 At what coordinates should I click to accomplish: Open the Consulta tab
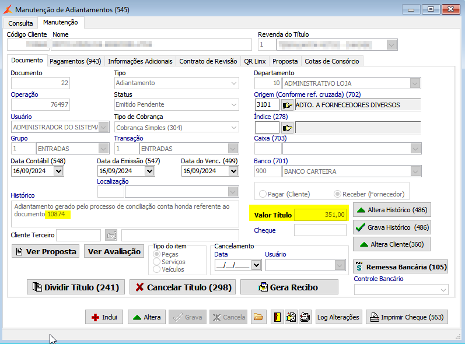20,23
